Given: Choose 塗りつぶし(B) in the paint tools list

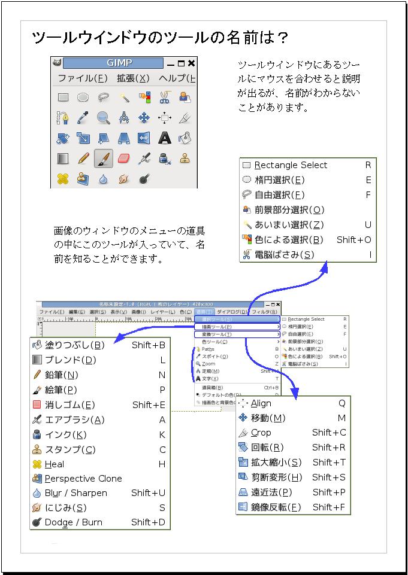Looking at the screenshot, I should click(99, 345).
